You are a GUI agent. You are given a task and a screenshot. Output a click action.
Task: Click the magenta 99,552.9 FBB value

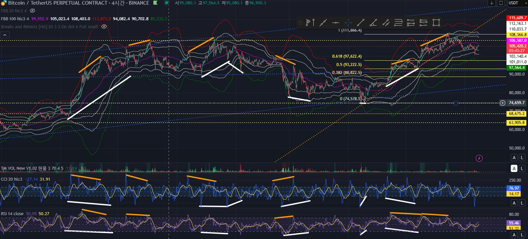(40, 19)
